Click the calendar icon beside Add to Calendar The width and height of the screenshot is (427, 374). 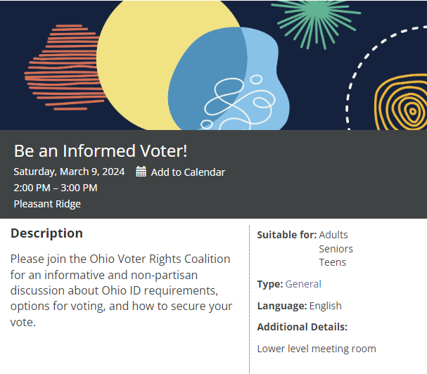[141, 172]
